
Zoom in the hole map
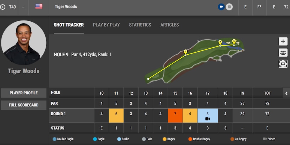(283, 41)
